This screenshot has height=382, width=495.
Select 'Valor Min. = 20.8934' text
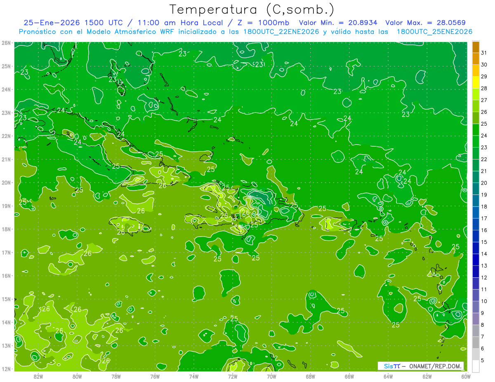click(338, 23)
